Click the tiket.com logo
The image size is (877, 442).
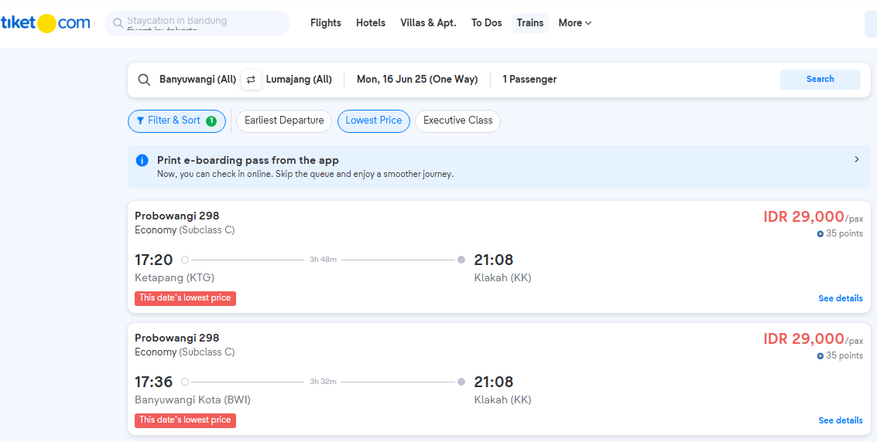[46, 23]
